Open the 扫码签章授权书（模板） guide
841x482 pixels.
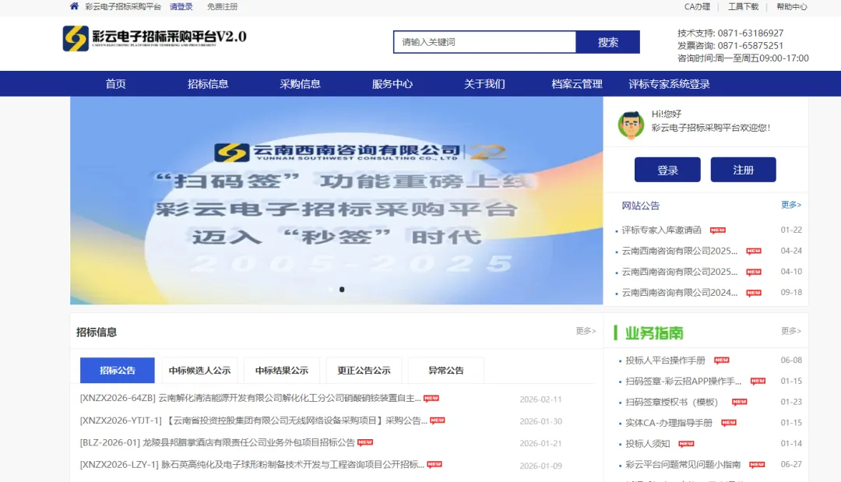671,402
